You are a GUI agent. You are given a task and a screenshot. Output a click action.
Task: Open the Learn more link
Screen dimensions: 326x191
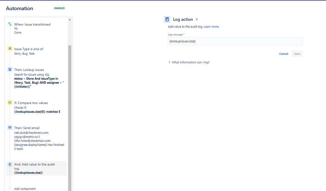[x=211, y=26]
